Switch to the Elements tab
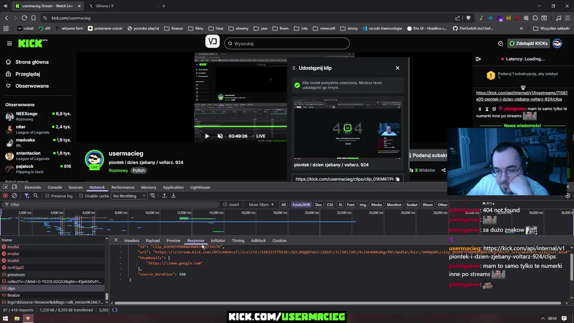This screenshot has height=323, width=574. tap(33, 187)
